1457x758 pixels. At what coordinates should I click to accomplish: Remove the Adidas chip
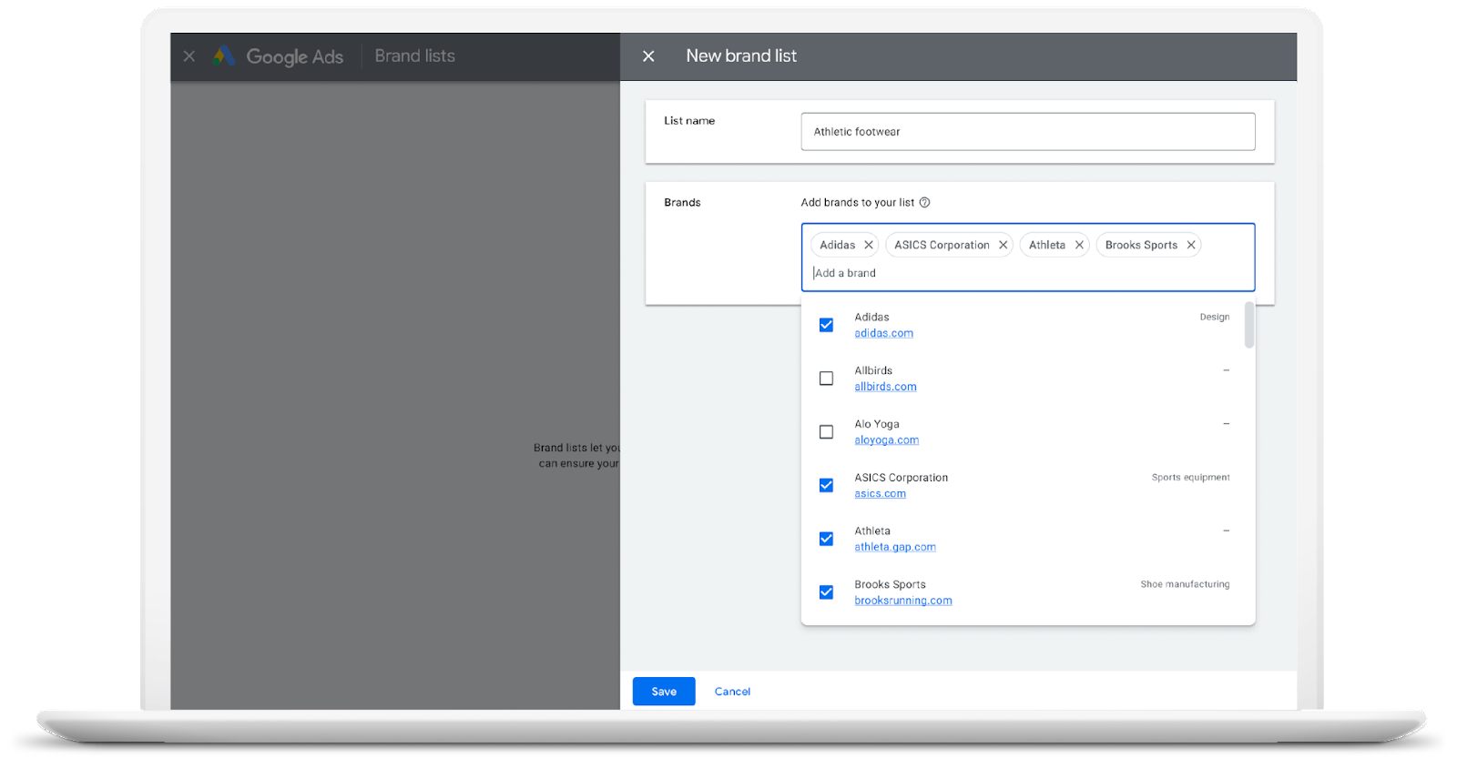click(869, 245)
